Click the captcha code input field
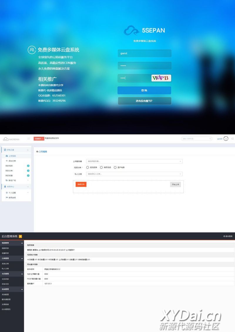The image size is (235, 332). 135,78
